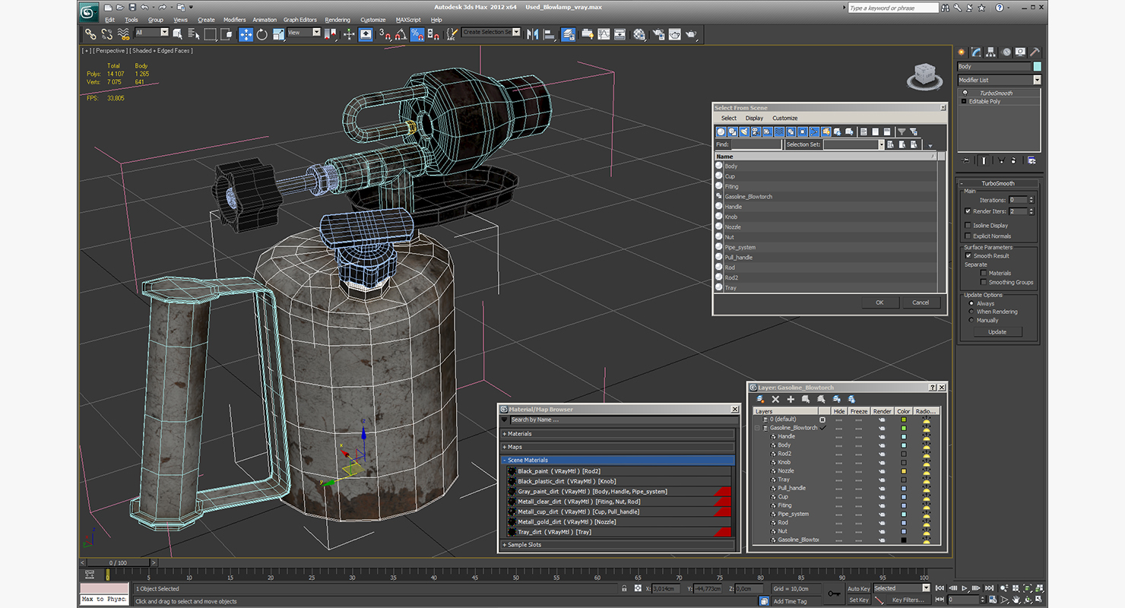
Task: Click the Render Setup icon
Action: pos(658,34)
